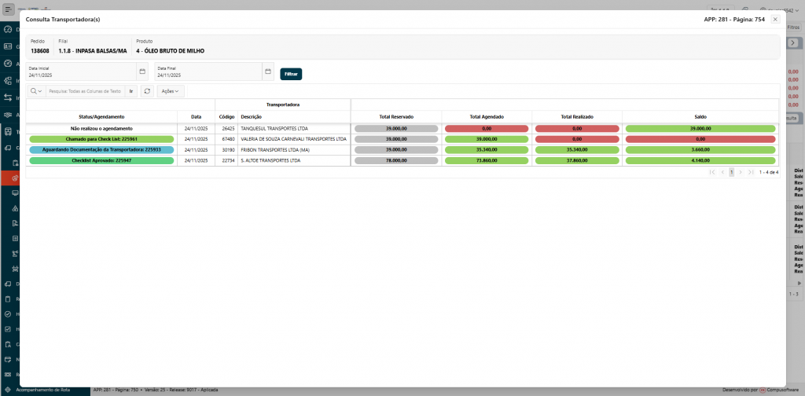The image size is (805, 396).
Task: Click product '4 - ÓLEO BRUTO DE MILHO'
Action: 171,51
